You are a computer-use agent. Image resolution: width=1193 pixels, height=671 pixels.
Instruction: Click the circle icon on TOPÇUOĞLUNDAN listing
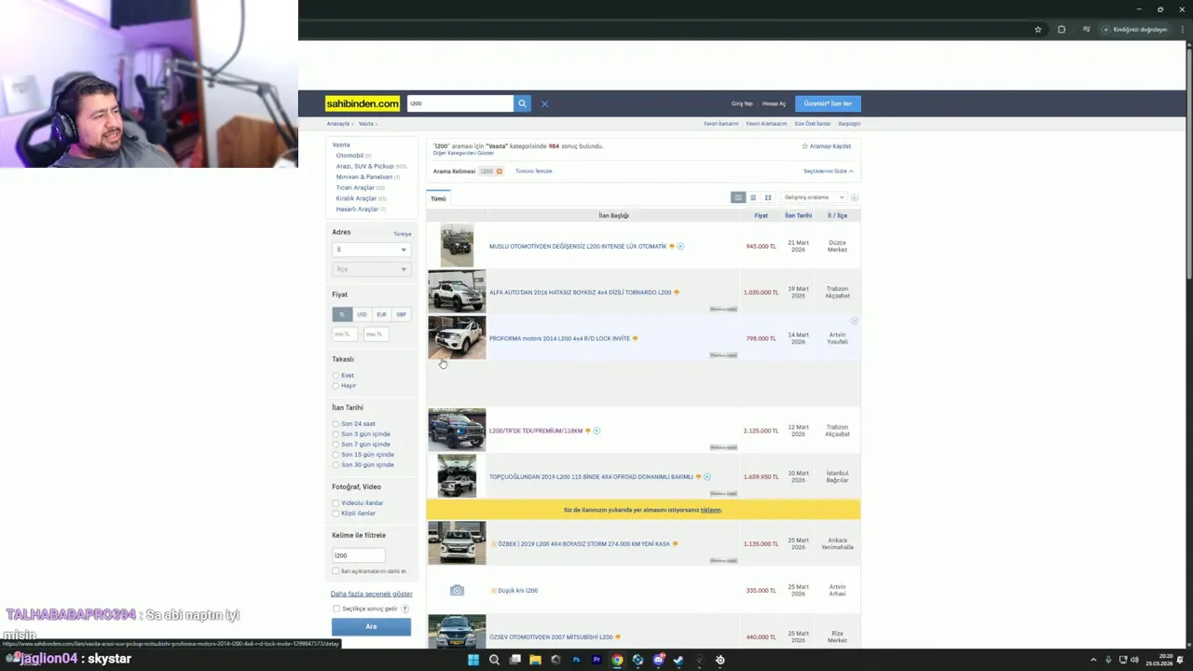[707, 477]
